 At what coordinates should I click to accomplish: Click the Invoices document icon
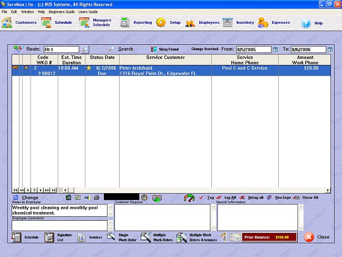click(x=81, y=237)
